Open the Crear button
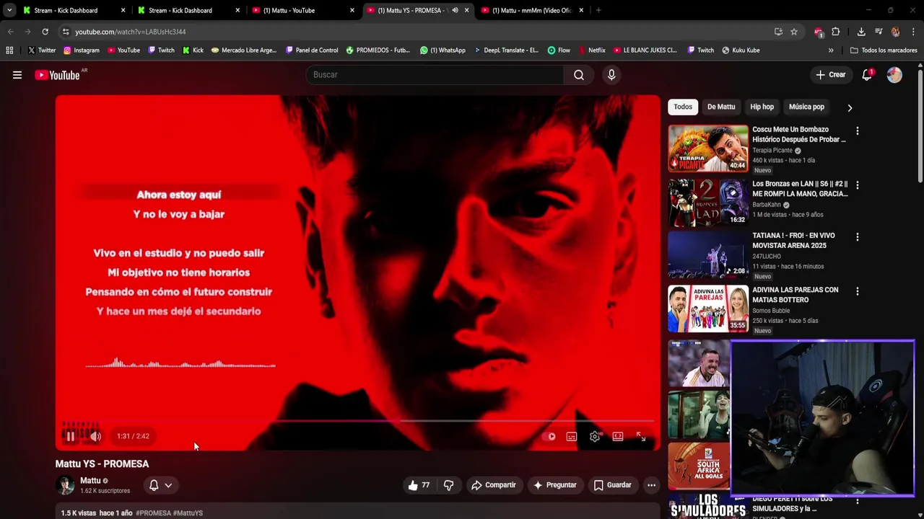The width and height of the screenshot is (924, 519). click(830, 75)
